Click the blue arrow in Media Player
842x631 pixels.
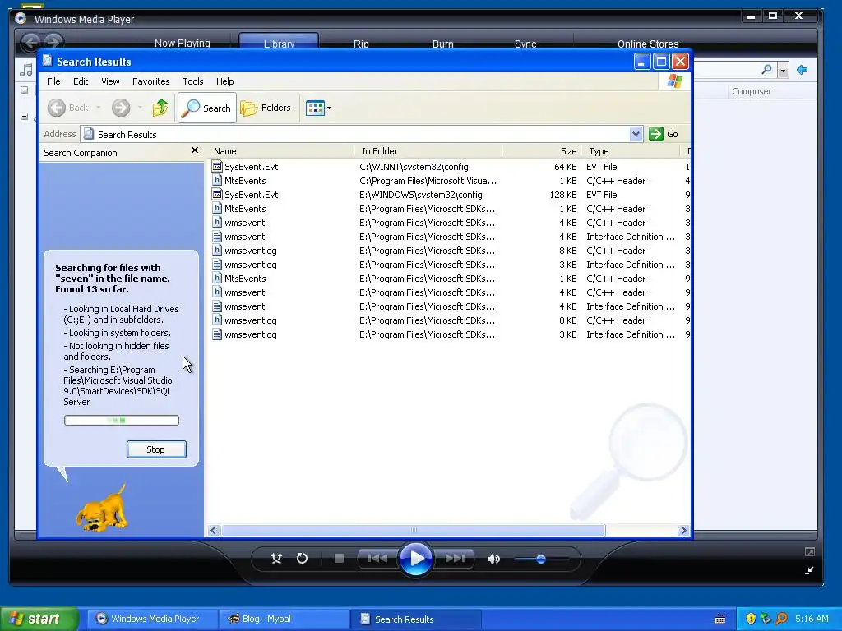coord(802,70)
